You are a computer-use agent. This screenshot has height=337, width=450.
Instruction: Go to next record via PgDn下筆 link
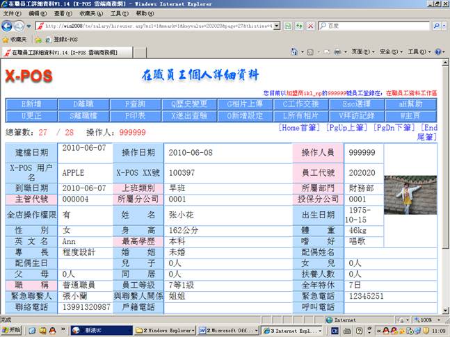(x=396, y=128)
